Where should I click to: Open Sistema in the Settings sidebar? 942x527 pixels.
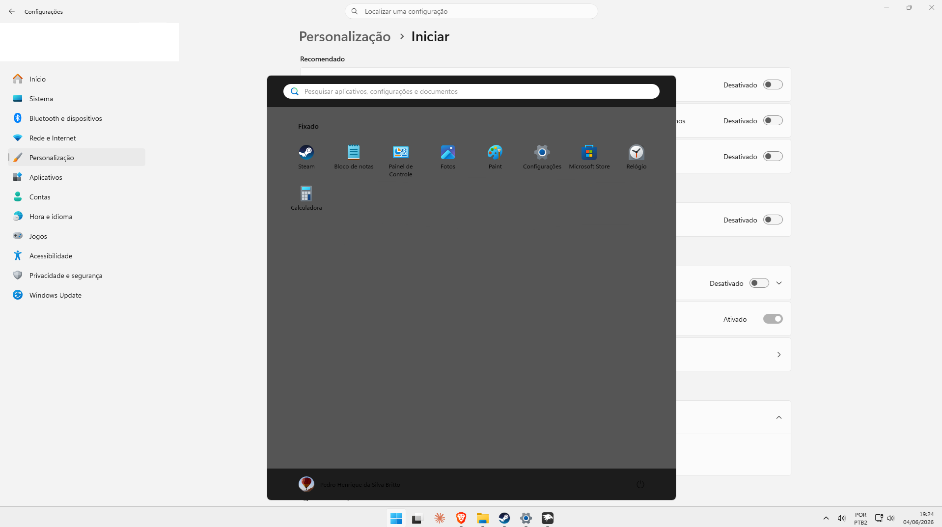(x=77, y=99)
